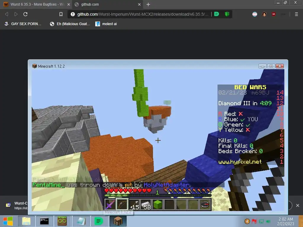
Task: Click the site security warning icon
Action: (x=73, y=14)
